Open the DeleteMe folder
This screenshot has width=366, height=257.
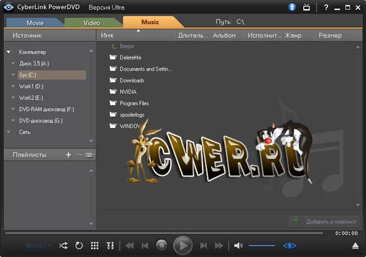click(x=130, y=58)
